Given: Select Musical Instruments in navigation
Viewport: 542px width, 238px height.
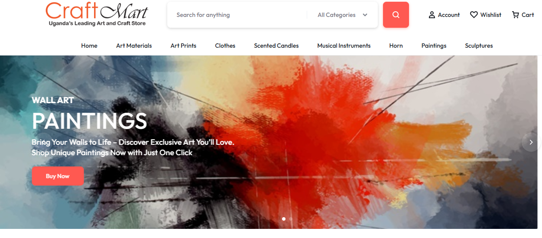Looking at the screenshot, I should pos(344,46).
